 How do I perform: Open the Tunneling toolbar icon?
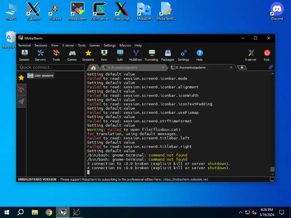152,55
